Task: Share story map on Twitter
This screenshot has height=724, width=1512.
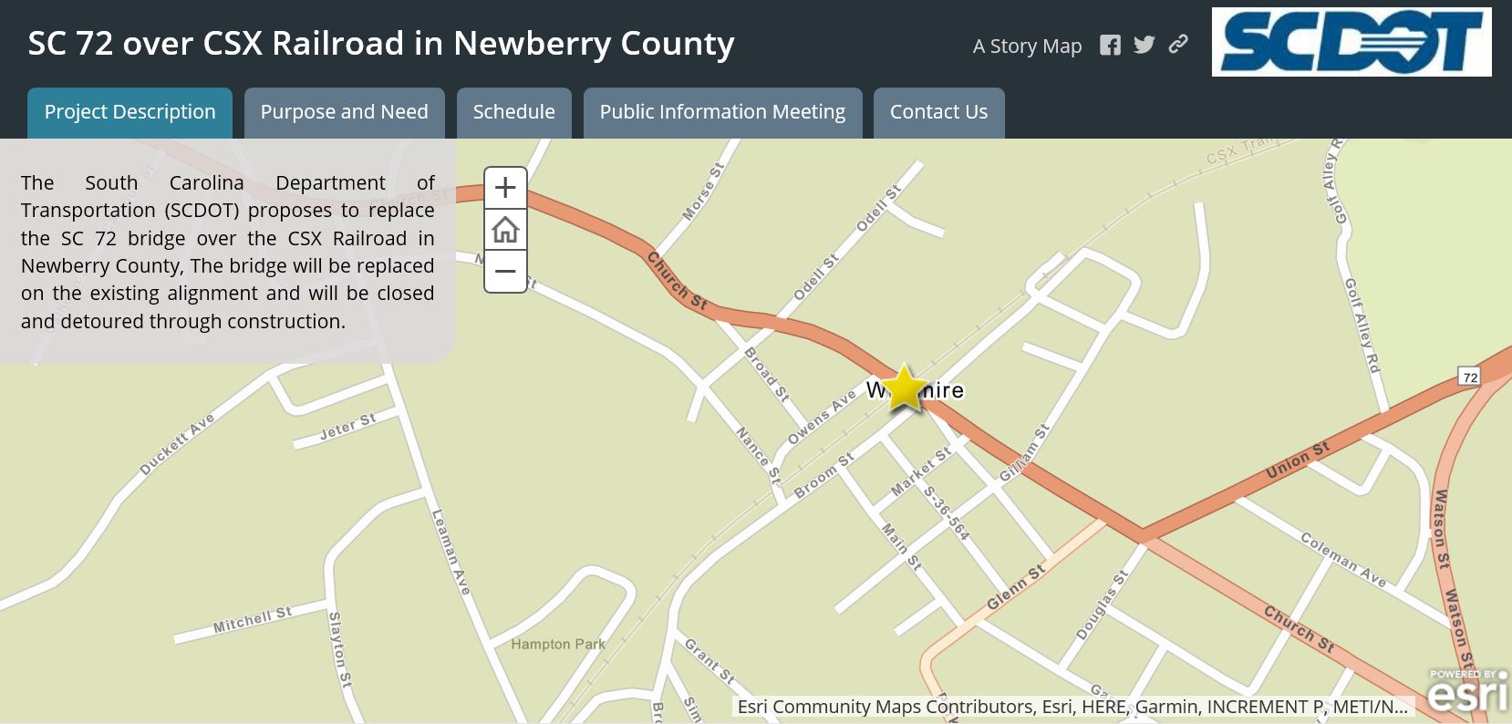Action: coord(1144,45)
